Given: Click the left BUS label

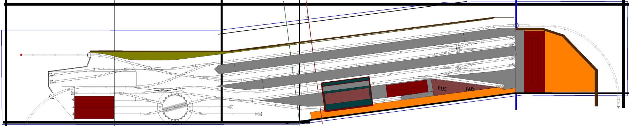Looking at the screenshot, I should [x=442, y=89].
